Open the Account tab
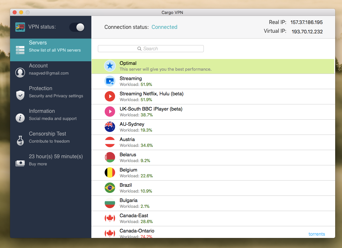342x248 pixels. click(x=51, y=72)
